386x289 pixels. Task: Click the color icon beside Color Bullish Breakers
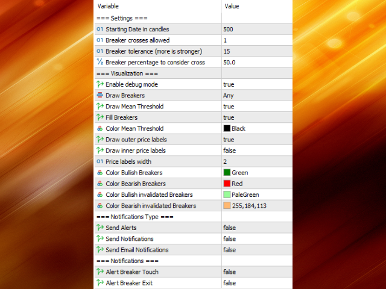point(100,173)
